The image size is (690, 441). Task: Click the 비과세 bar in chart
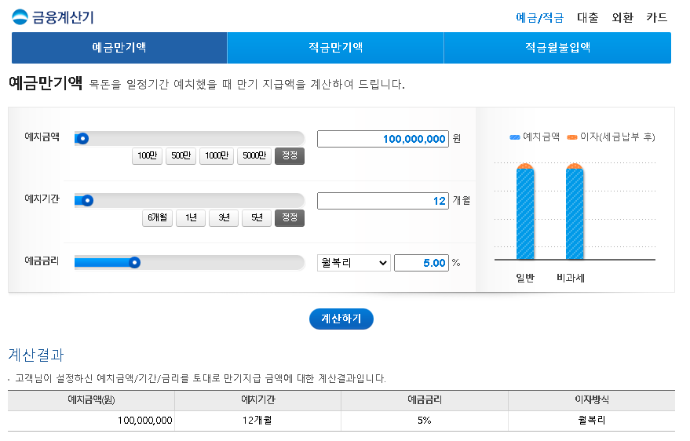click(x=575, y=212)
